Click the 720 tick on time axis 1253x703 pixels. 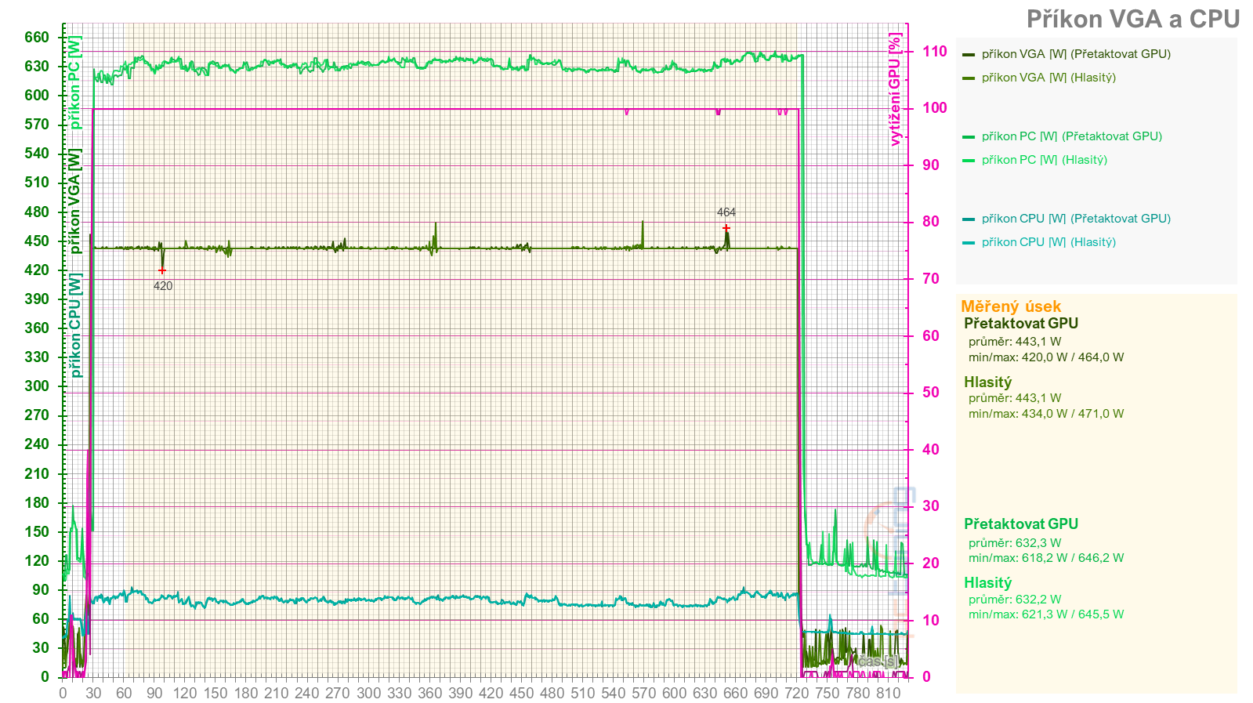coord(796,693)
